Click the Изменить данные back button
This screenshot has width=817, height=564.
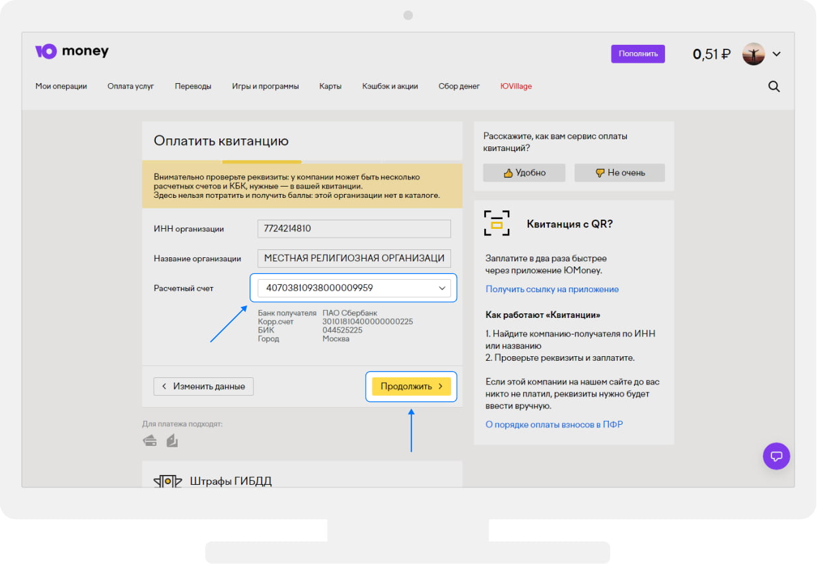pos(203,387)
